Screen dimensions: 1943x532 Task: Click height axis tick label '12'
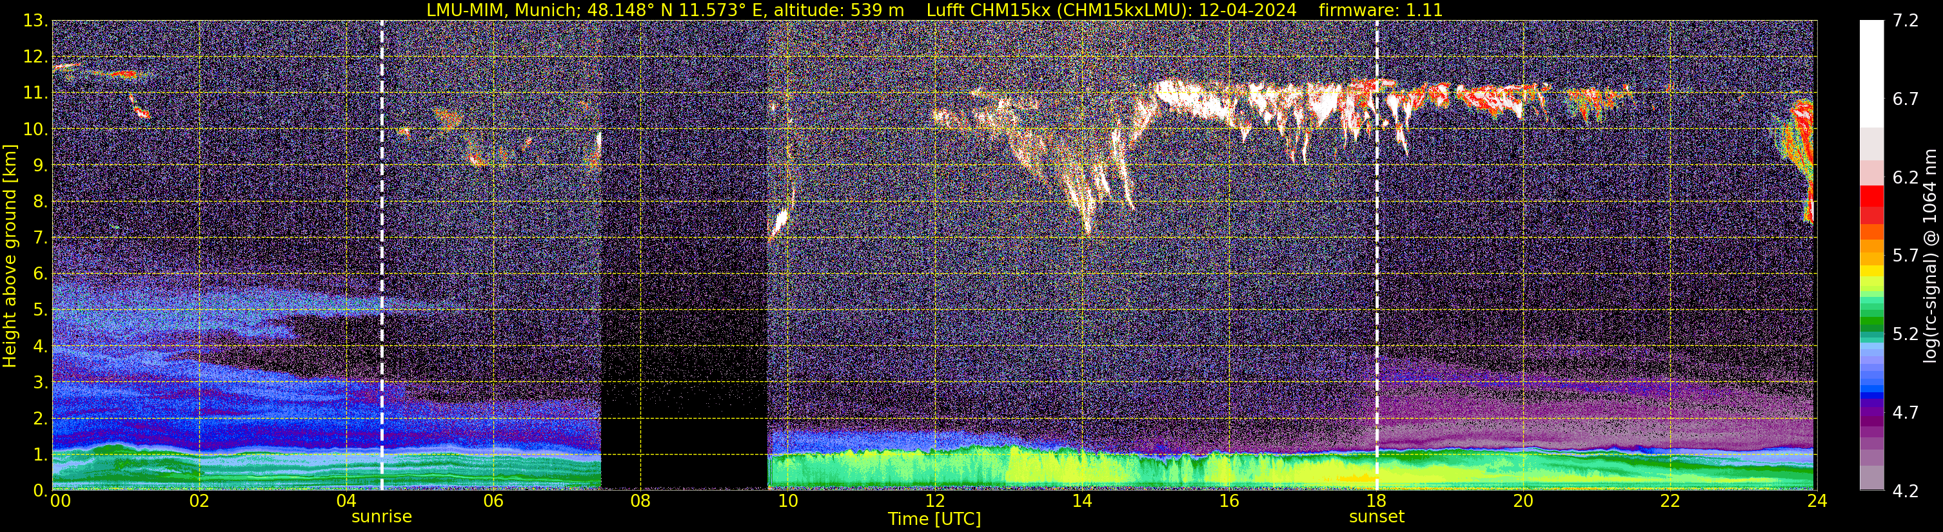point(35,57)
